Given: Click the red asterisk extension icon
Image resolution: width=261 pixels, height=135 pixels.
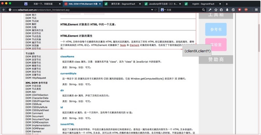Looking at the screenshot, I should [x=239, y=10].
